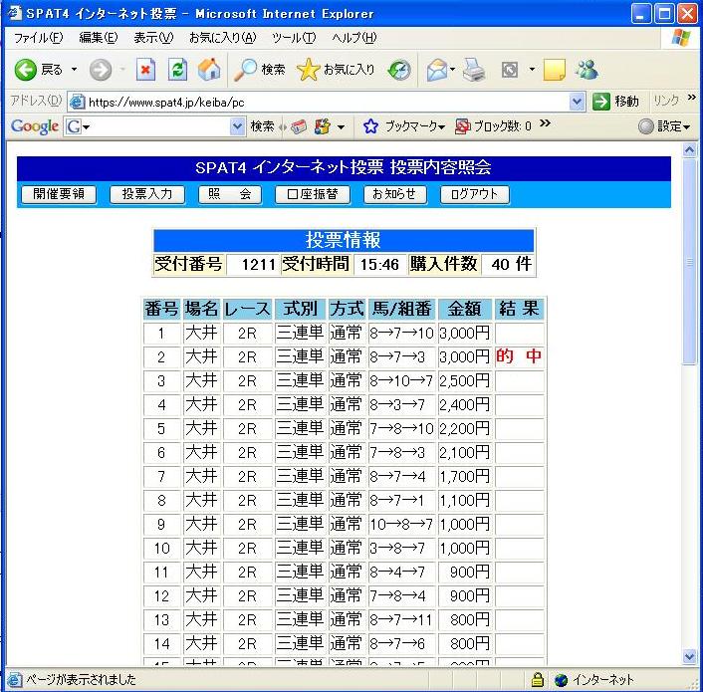Open the 表示(V) menu

pos(153,38)
